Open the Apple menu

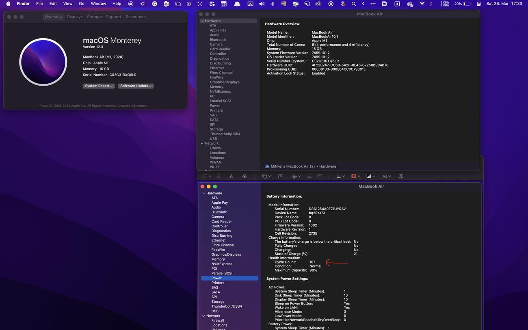tap(8, 4)
